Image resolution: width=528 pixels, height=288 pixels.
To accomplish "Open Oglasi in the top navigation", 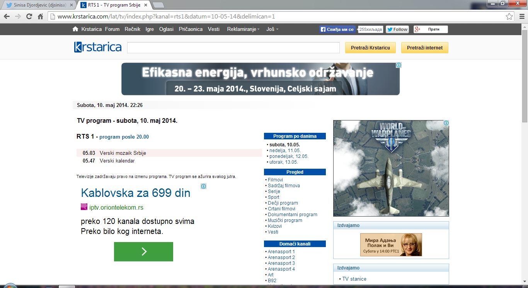I will pyautogui.click(x=166, y=29).
